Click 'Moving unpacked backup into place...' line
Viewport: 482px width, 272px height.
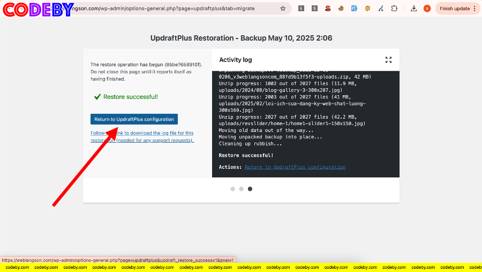click(270, 137)
